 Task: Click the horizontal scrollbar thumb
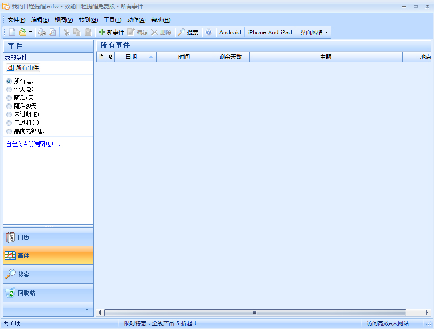tap(255, 313)
